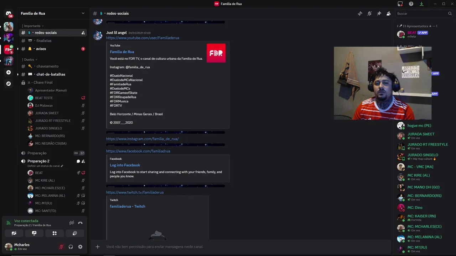Select the locked Chave Final voice channel
The height and width of the screenshot is (256, 456).
53,82
